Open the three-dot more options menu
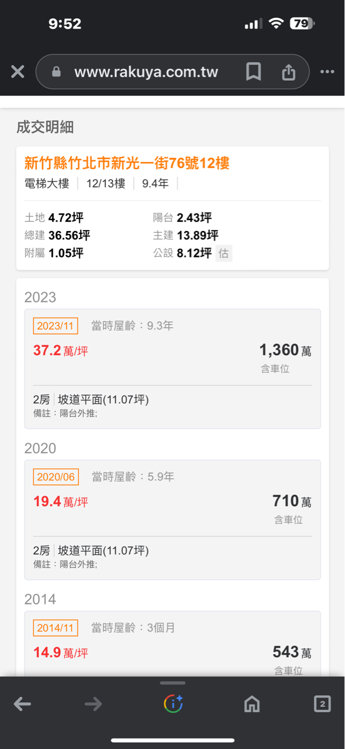 point(327,72)
